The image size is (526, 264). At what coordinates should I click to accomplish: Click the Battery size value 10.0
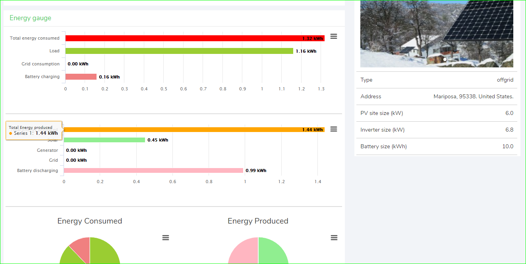tap(508, 146)
